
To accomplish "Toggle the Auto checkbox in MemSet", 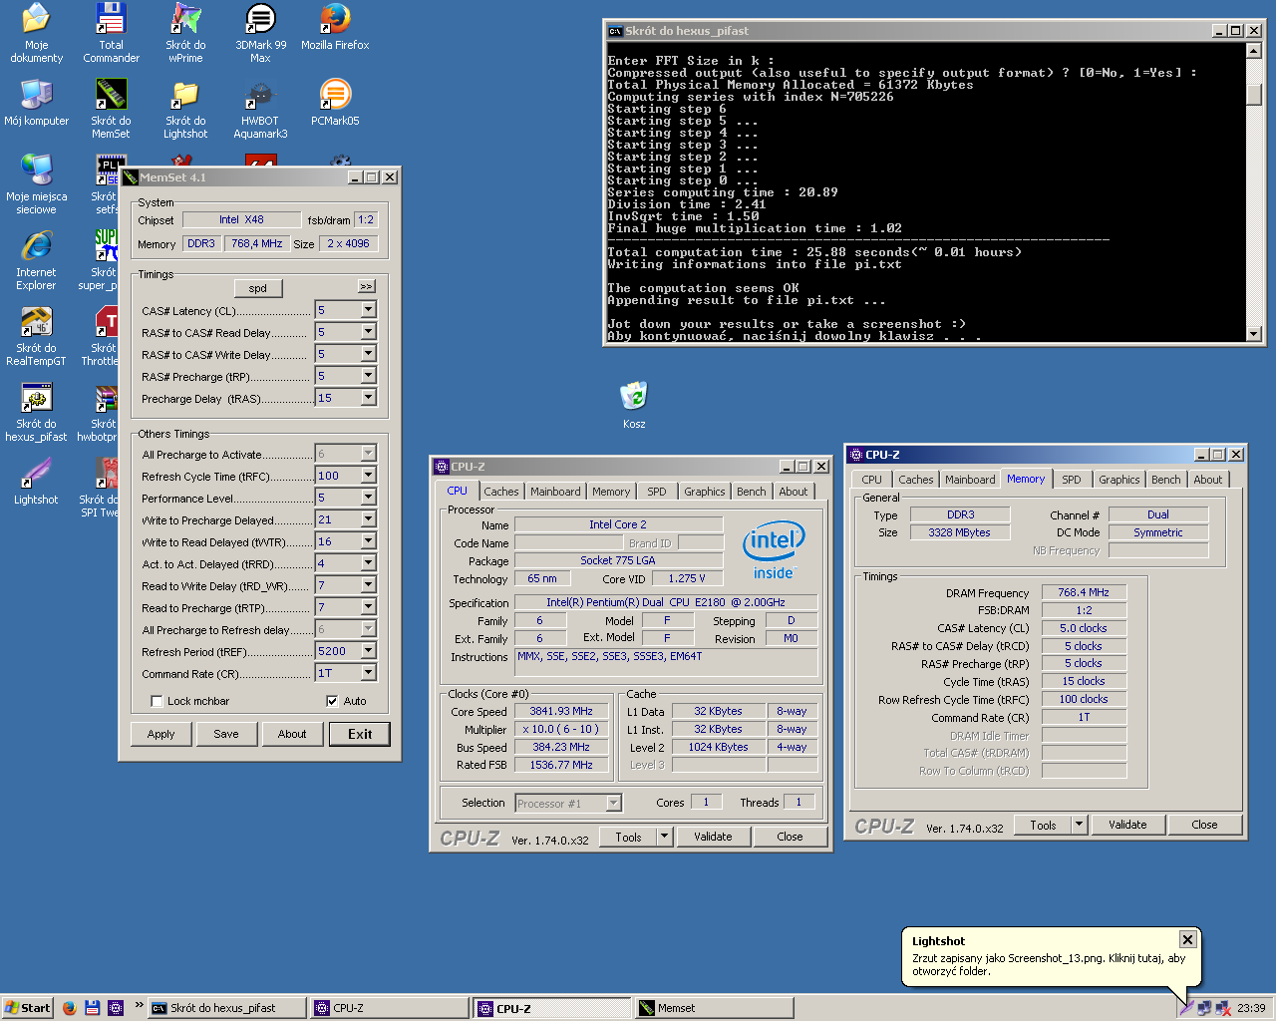I will point(332,701).
